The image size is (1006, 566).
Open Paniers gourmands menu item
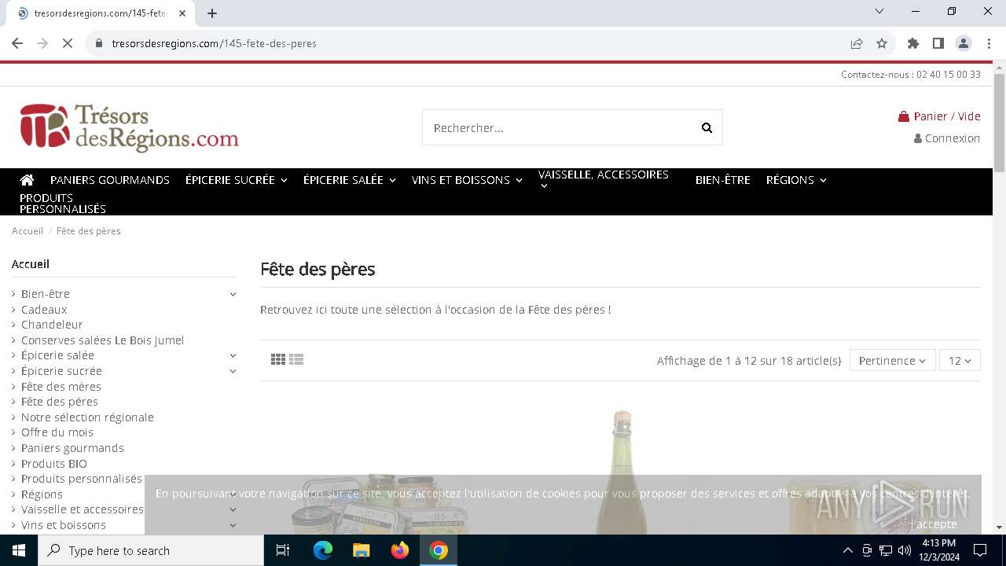[x=110, y=180]
